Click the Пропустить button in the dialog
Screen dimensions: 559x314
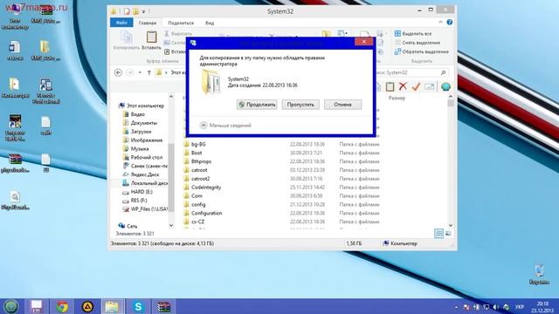click(x=300, y=105)
